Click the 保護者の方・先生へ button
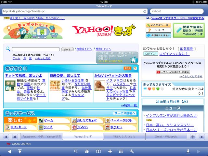208x156 pixels. point(158,35)
